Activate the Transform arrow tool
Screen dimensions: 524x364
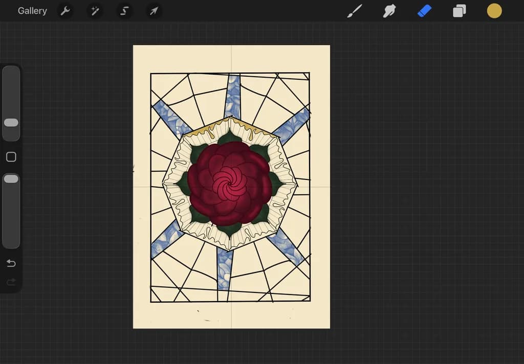[154, 11]
